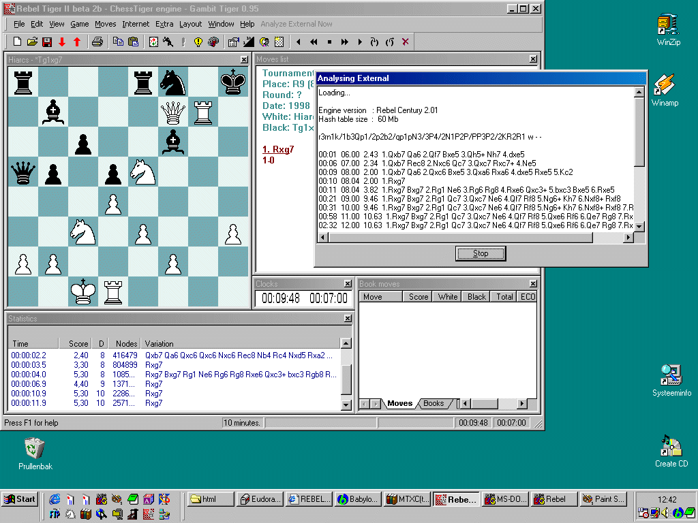Click the white king on the chessboard
Image resolution: width=698 pixels, height=523 pixels.
click(82, 291)
